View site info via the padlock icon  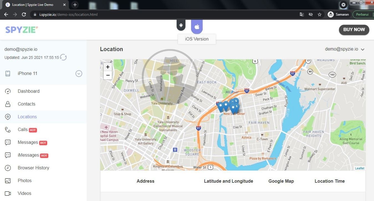point(35,14)
